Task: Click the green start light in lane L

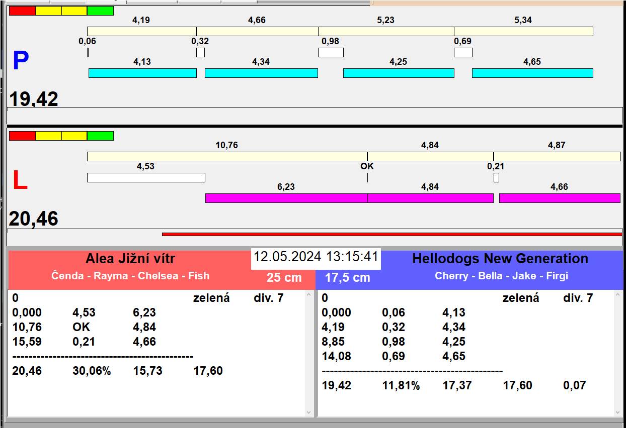Action: click(100, 136)
